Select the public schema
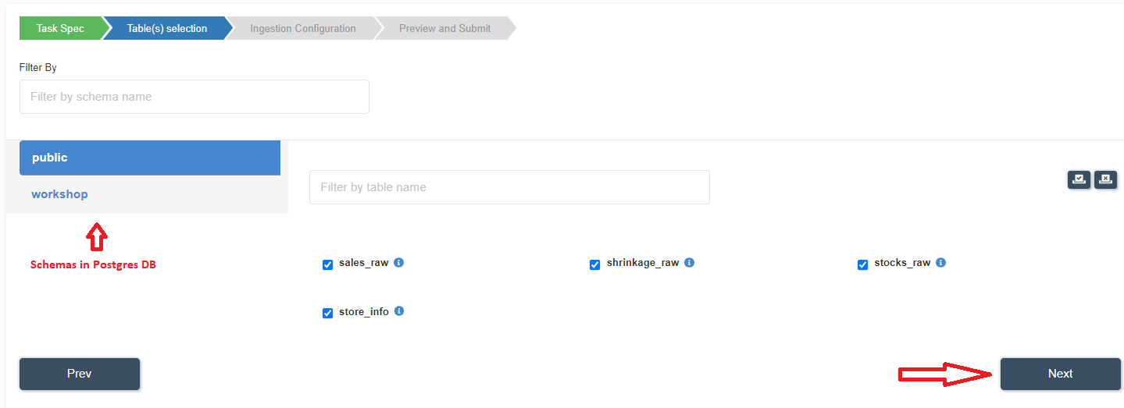1124x408 pixels. (150, 158)
